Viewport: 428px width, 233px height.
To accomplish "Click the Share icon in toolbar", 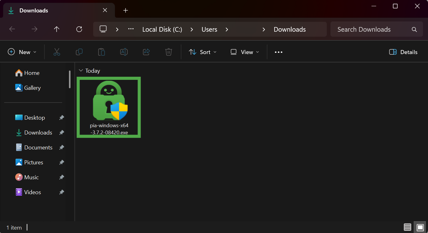I will 146,52.
